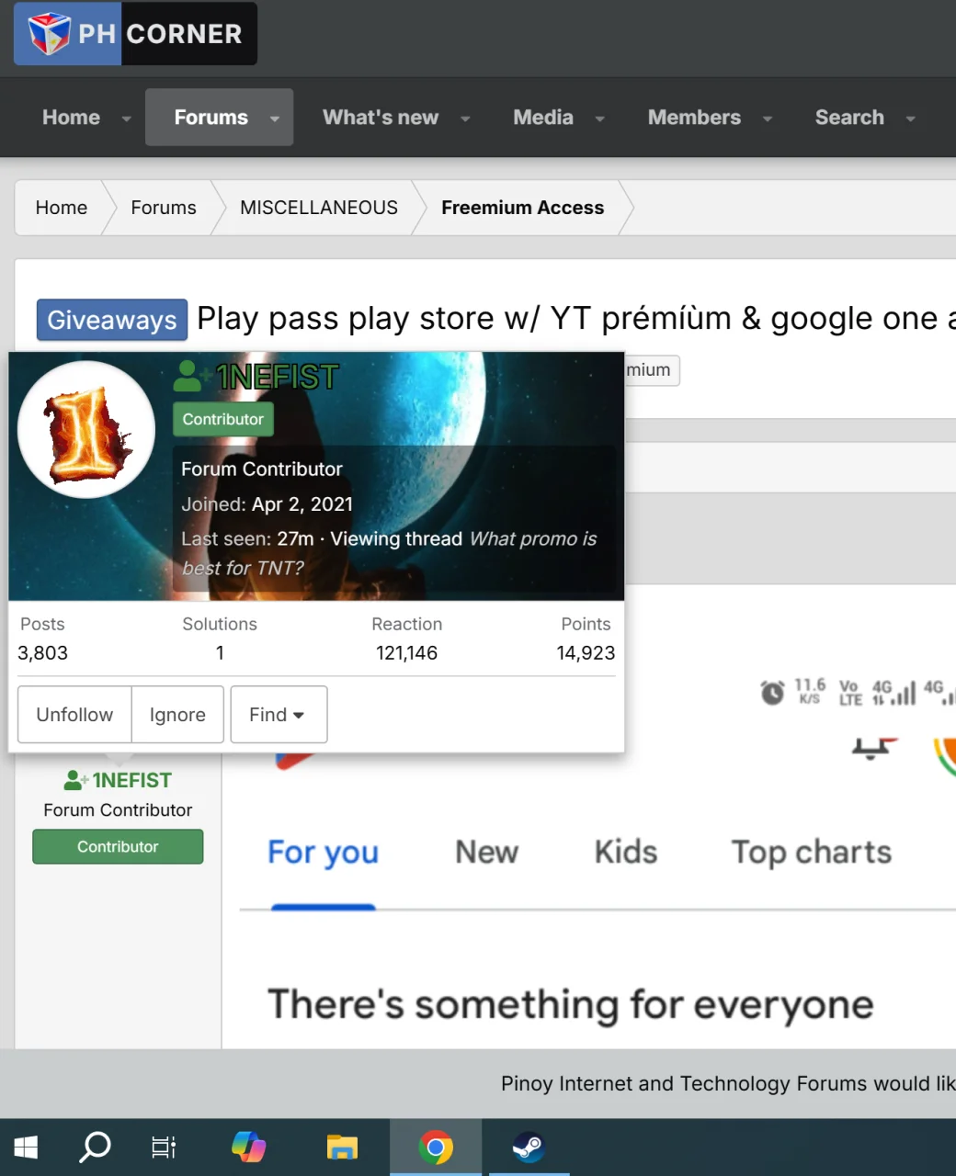Click the Forum Contributor title in popup

point(262,469)
